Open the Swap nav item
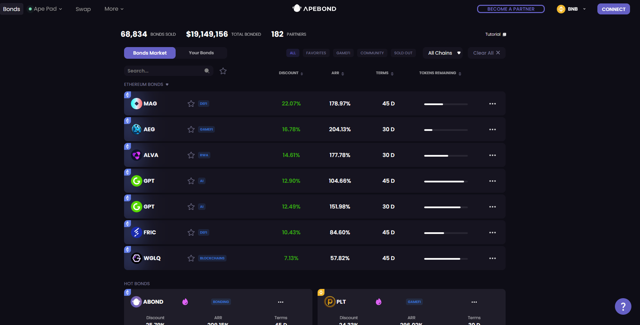The image size is (640, 325). 83,9
